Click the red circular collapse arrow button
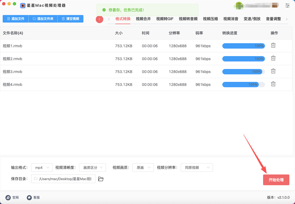This screenshot has height=204, width=295. [99, 19]
